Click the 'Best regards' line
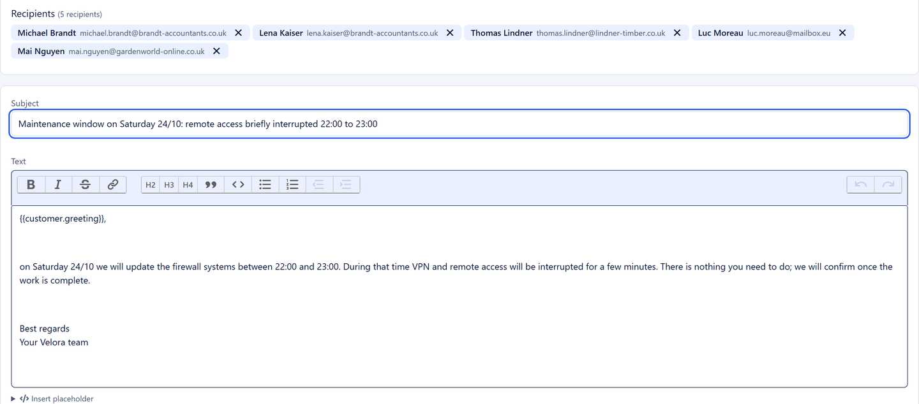919x404 pixels. (x=45, y=329)
